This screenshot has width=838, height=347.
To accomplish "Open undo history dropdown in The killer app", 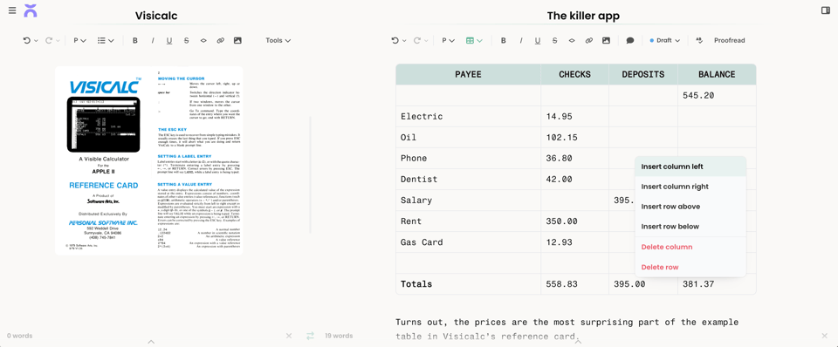I will (x=404, y=41).
